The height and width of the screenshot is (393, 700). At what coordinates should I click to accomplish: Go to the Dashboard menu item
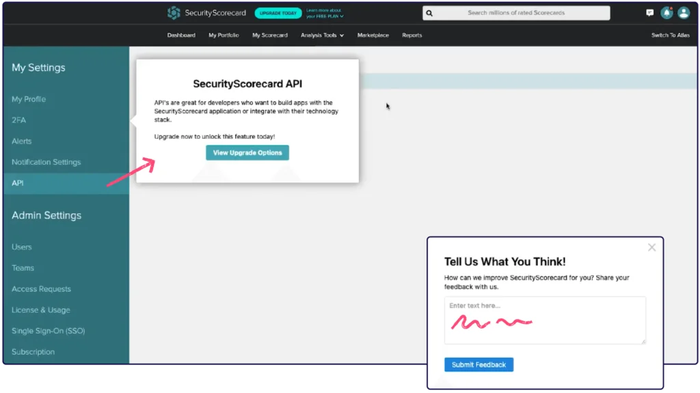181,36
